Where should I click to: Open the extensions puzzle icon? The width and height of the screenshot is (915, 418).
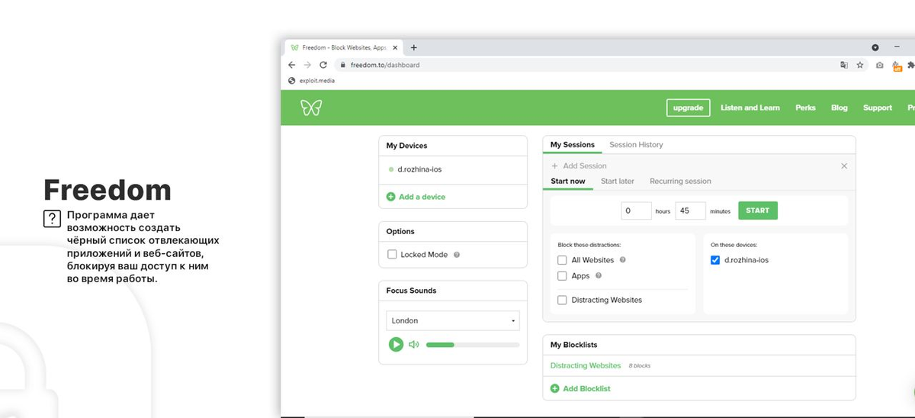912,65
